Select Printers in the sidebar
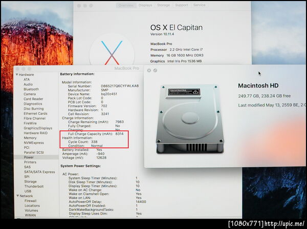307x229 pixels. 30,162
